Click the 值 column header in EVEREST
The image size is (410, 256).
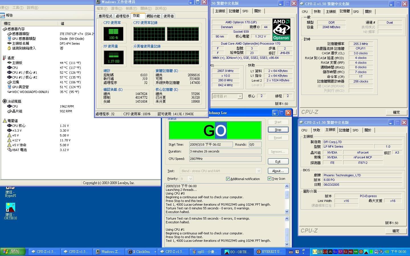click(x=76, y=23)
